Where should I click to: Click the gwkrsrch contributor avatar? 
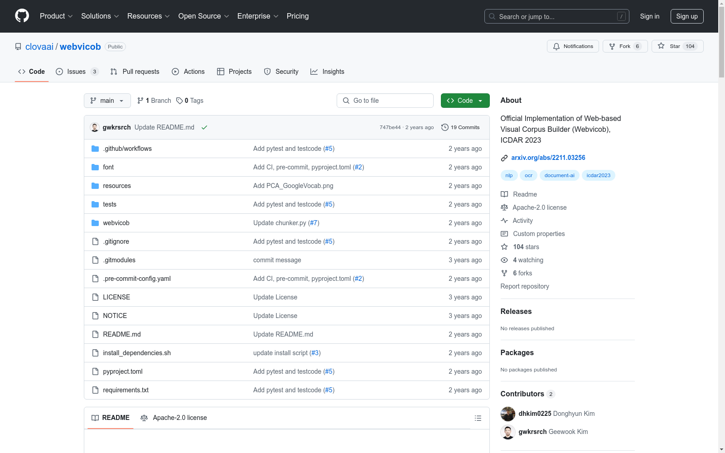tap(508, 432)
